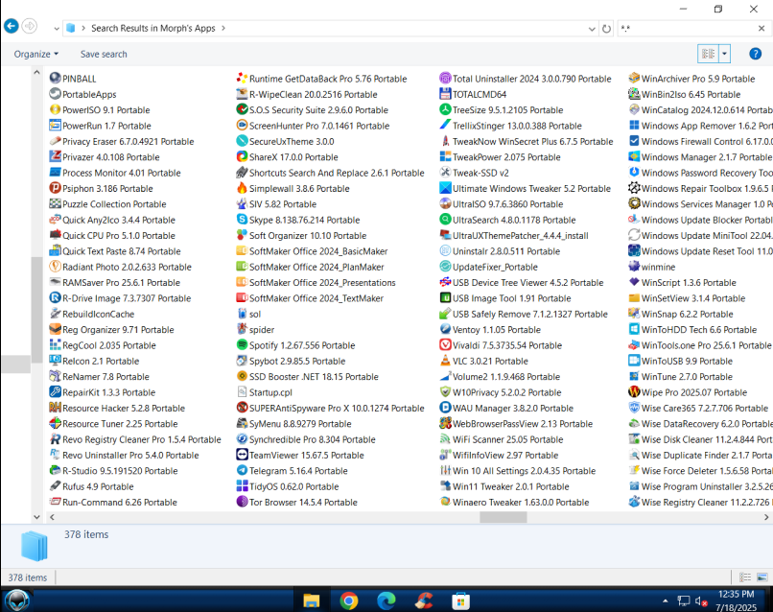Click the USB Image Tool 1.91 Portable icon
773x612 pixels.
click(445, 298)
